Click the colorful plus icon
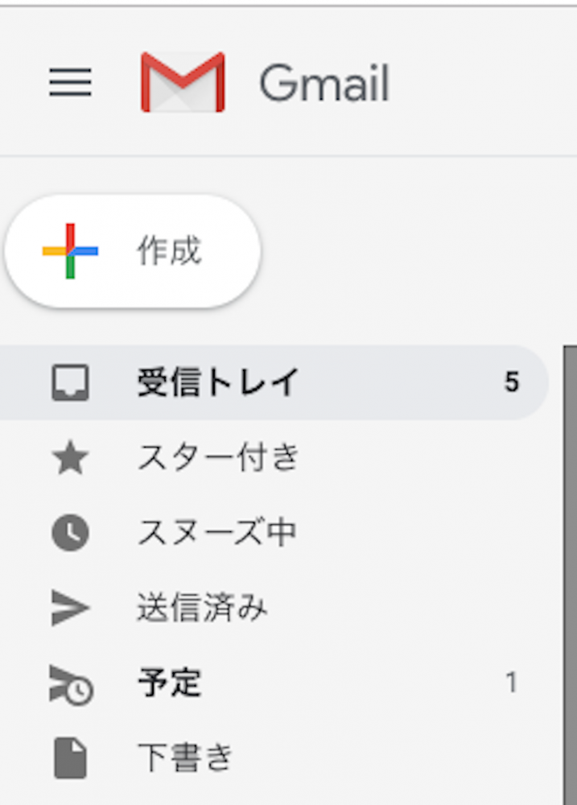Screen dimensions: 577x805 [x=70, y=251]
